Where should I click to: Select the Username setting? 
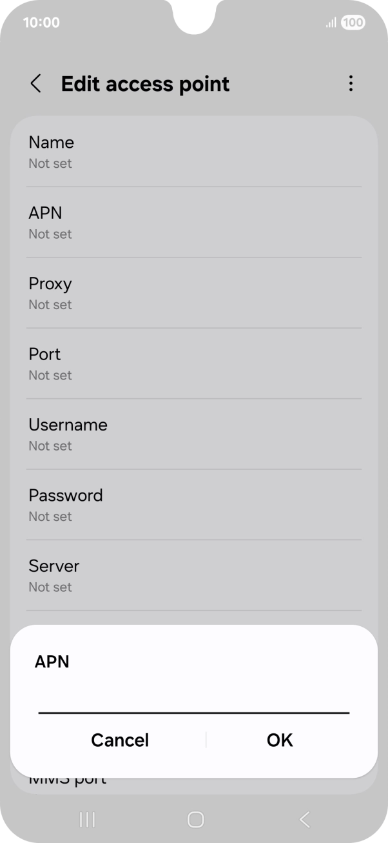pos(193,434)
